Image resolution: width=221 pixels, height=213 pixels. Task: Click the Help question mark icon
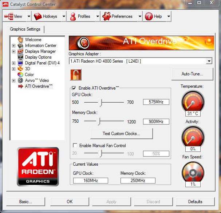click(x=149, y=16)
